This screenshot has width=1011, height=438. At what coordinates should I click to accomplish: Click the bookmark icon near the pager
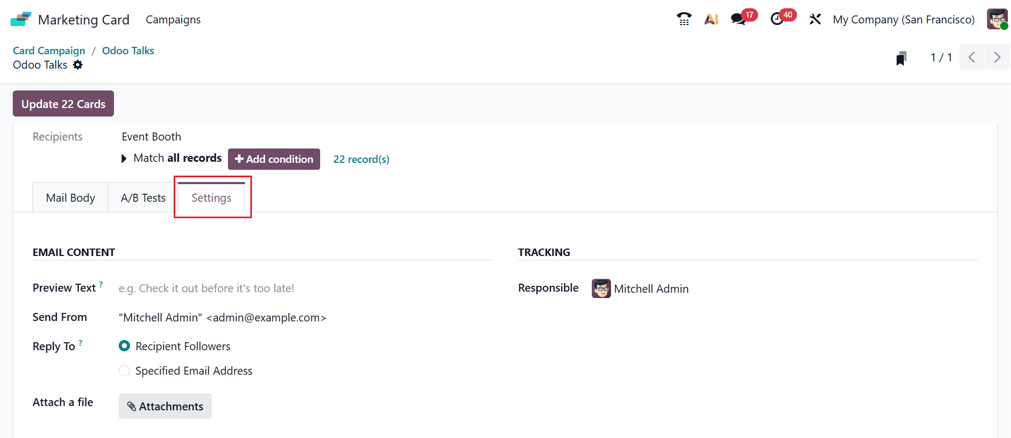tap(901, 58)
